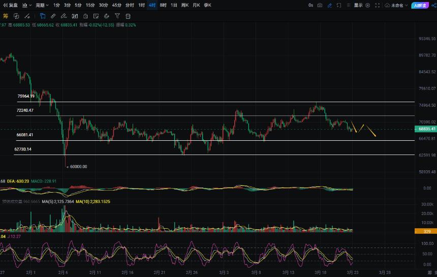Switch to the 15分 timeframe
Screen dimensions: 437x277
[90, 5]
